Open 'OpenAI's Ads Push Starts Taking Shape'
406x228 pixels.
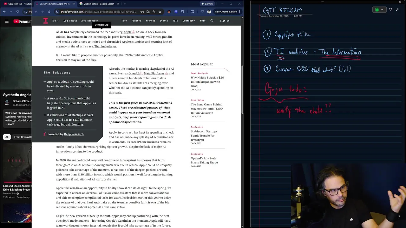click(x=204, y=161)
